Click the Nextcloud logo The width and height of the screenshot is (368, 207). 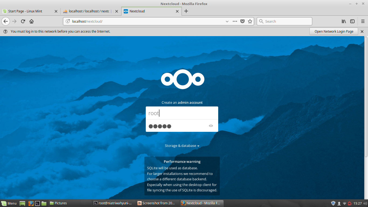click(182, 79)
